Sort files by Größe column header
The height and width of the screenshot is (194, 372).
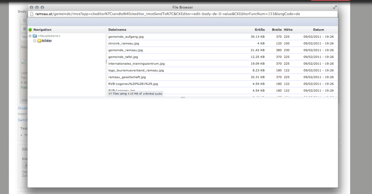point(259,30)
